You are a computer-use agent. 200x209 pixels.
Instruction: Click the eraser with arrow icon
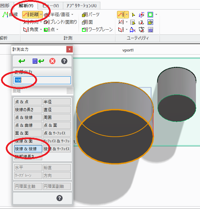141,22
